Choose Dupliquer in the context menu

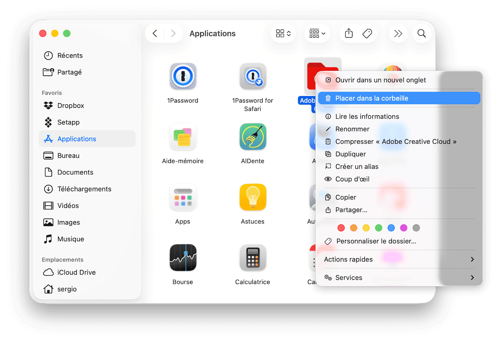(x=399, y=154)
